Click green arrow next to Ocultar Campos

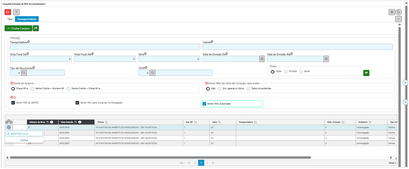tap(36, 28)
